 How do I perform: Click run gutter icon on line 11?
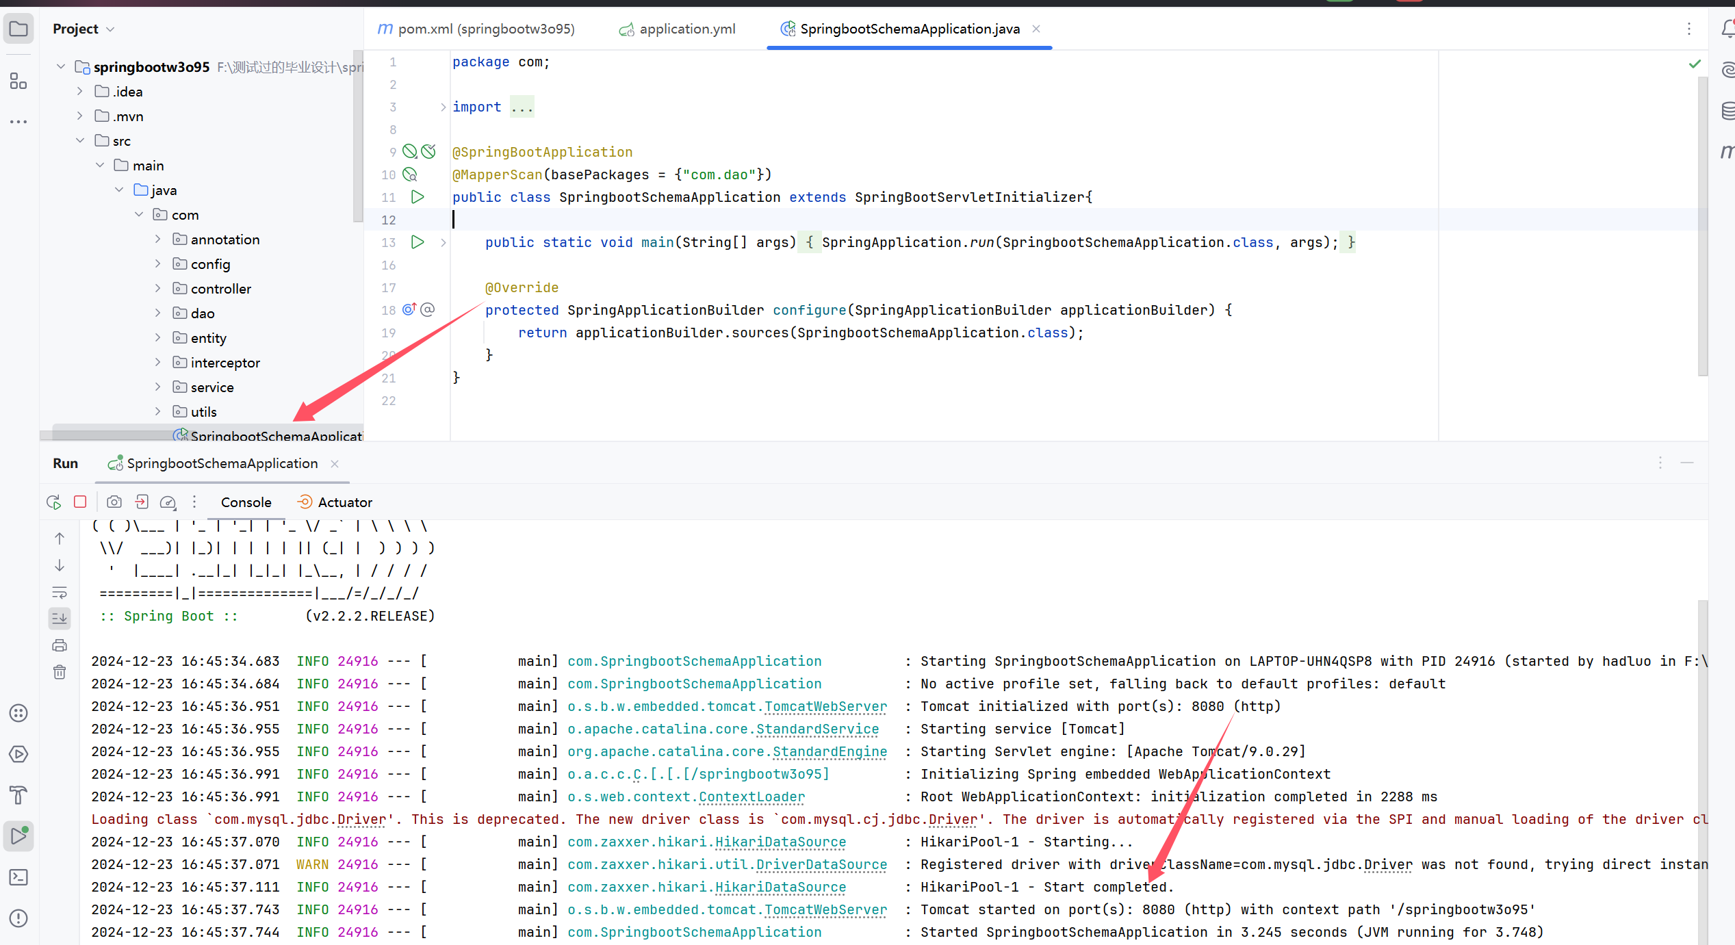[417, 197]
